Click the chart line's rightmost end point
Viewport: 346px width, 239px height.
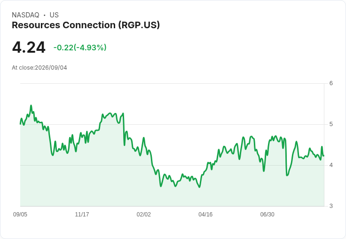pos(323,156)
